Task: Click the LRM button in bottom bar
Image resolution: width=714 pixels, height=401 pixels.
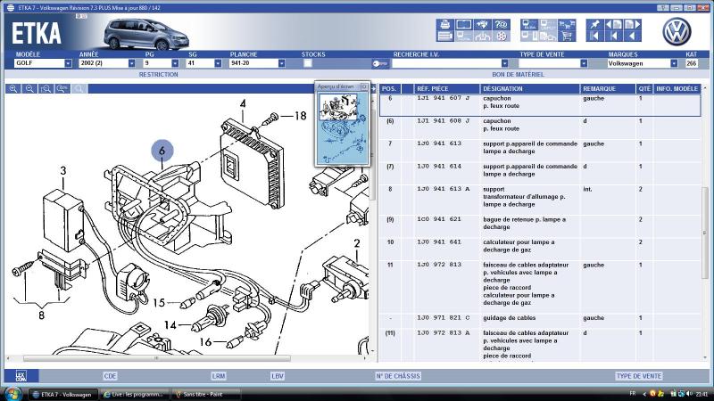Action: click(x=219, y=376)
